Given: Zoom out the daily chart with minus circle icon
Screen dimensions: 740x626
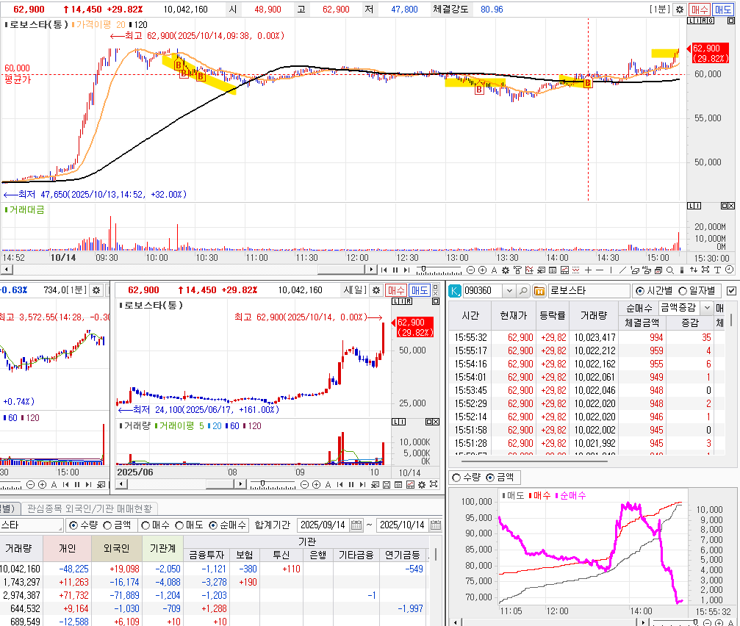Looking at the screenshot, I should click(x=304, y=484).
